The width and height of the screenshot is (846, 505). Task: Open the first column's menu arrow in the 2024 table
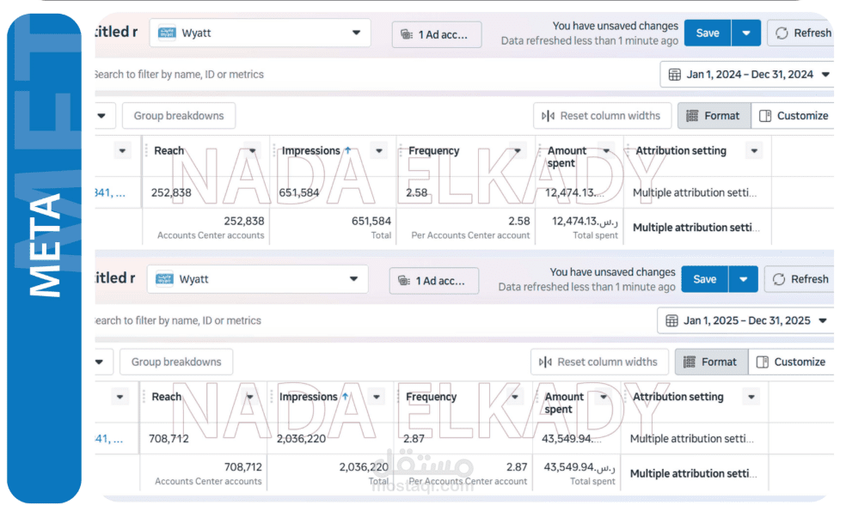pyautogui.click(x=122, y=151)
